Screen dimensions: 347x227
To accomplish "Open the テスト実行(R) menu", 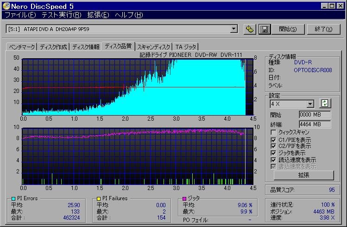I will pos(62,15).
